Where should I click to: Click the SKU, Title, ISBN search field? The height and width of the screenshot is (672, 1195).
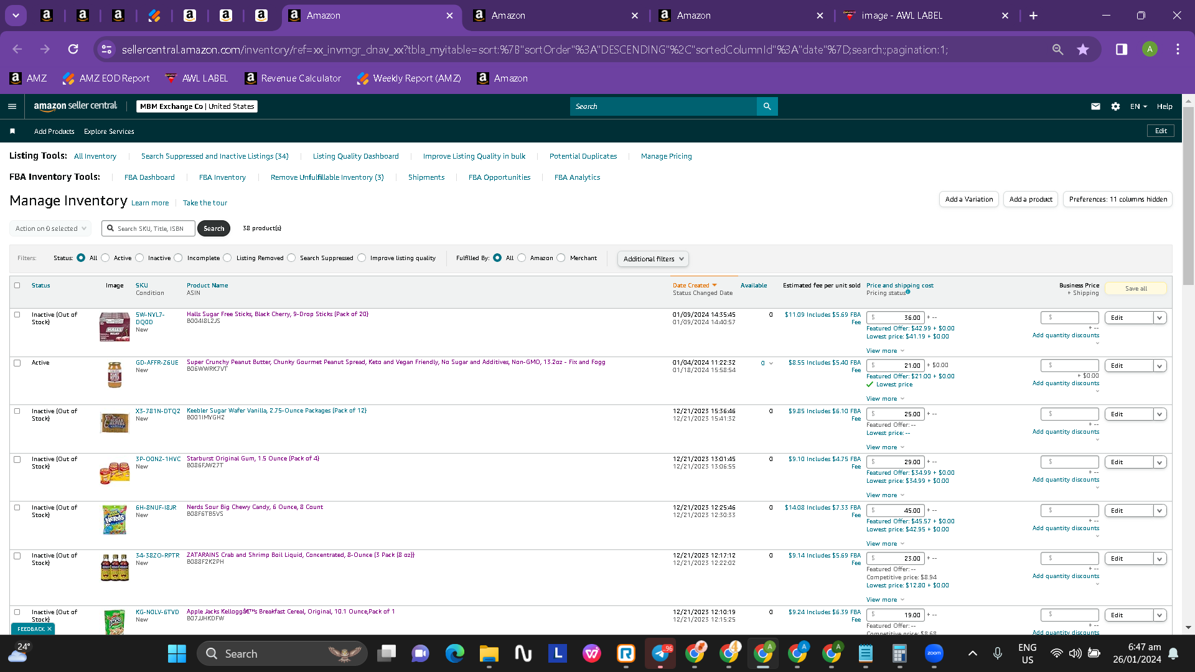click(x=149, y=228)
